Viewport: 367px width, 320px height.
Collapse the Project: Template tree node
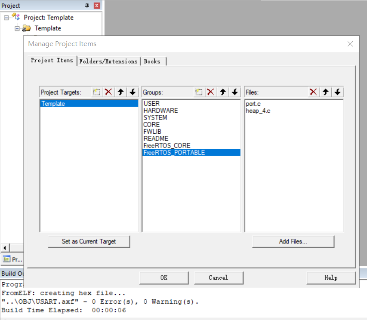point(6,18)
